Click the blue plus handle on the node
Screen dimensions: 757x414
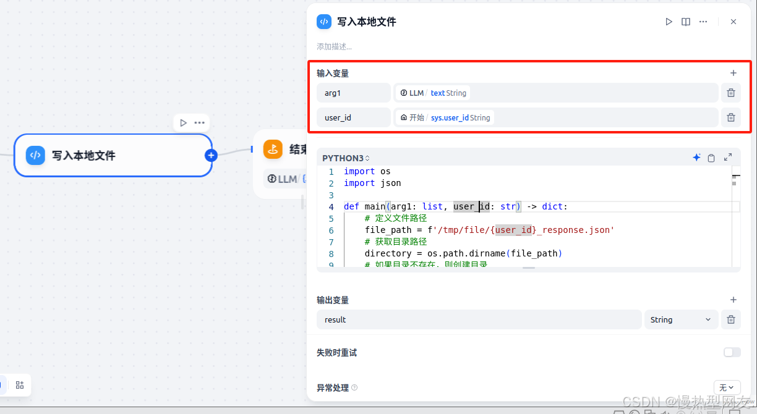tap(211, 155)
